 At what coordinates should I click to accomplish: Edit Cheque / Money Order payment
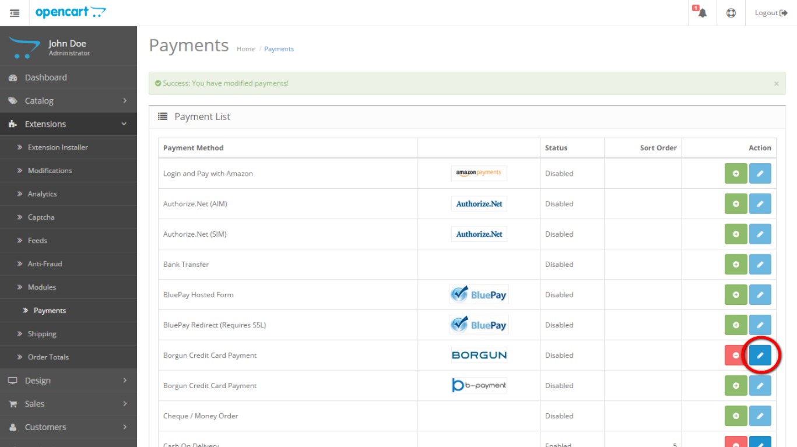point(760,416)
